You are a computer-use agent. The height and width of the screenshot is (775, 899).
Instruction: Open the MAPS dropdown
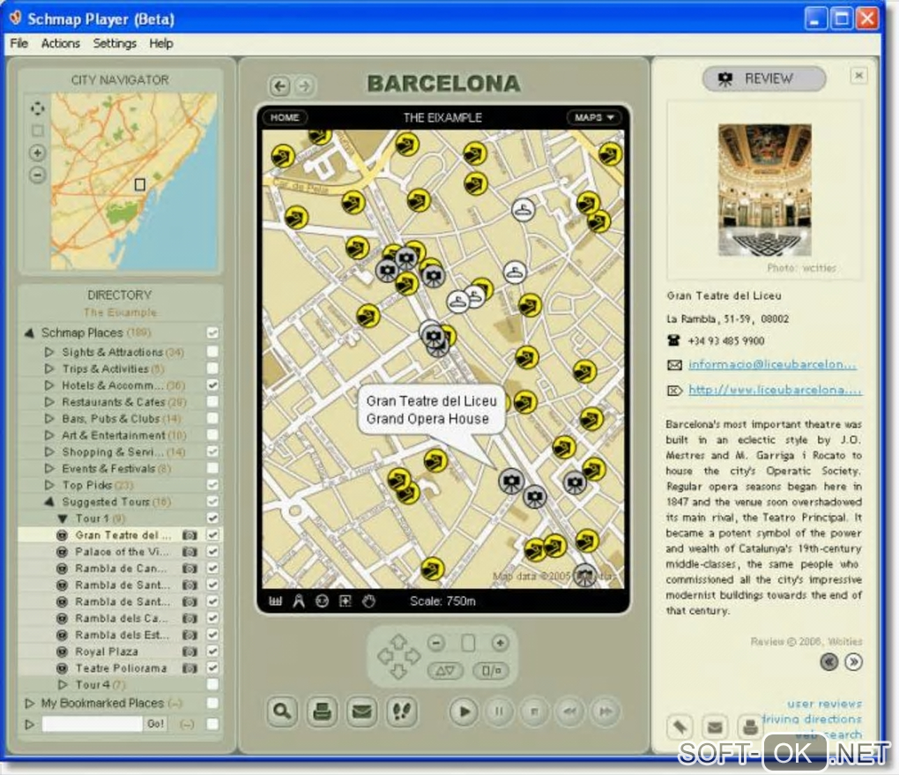click(594, 117)
